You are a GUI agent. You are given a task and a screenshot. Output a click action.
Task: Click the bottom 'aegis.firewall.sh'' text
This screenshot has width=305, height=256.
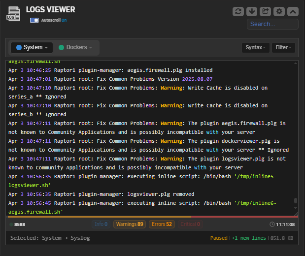tap(35, 212)
